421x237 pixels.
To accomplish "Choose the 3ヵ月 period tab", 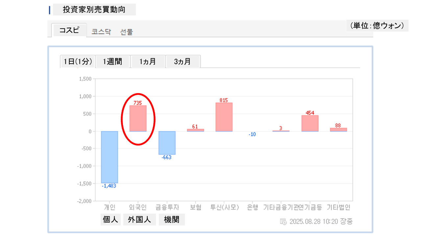I will point(183,62).
